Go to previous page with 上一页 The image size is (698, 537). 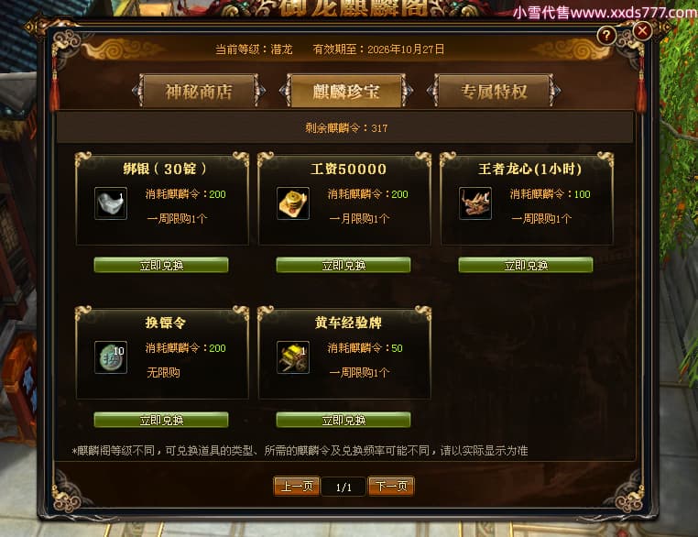(x=297, y=486)
